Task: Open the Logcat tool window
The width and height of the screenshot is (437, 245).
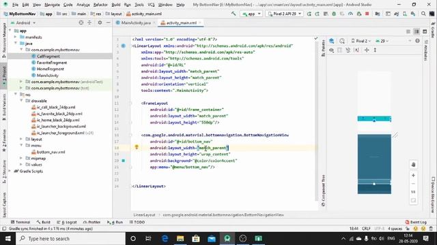Action: click(x=67, y=222)
